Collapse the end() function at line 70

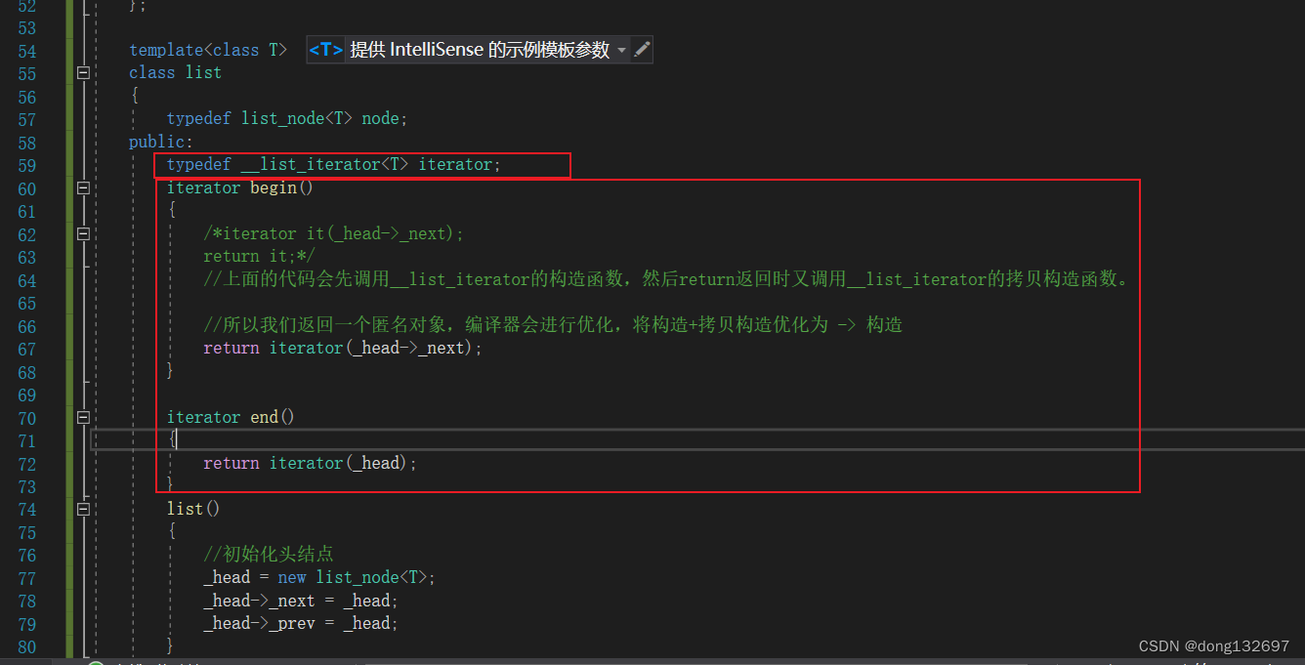click(x=83, y=417)
